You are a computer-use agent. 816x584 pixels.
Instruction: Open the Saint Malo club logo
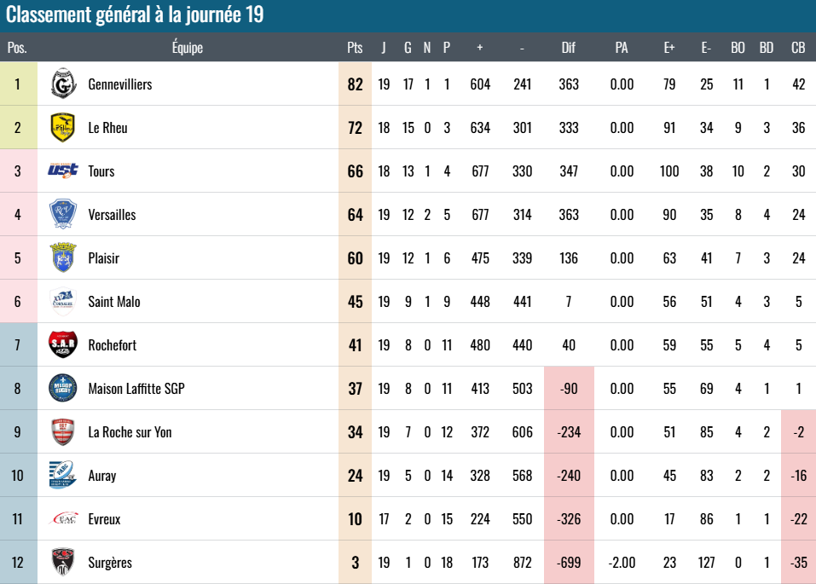coord(63,301)
